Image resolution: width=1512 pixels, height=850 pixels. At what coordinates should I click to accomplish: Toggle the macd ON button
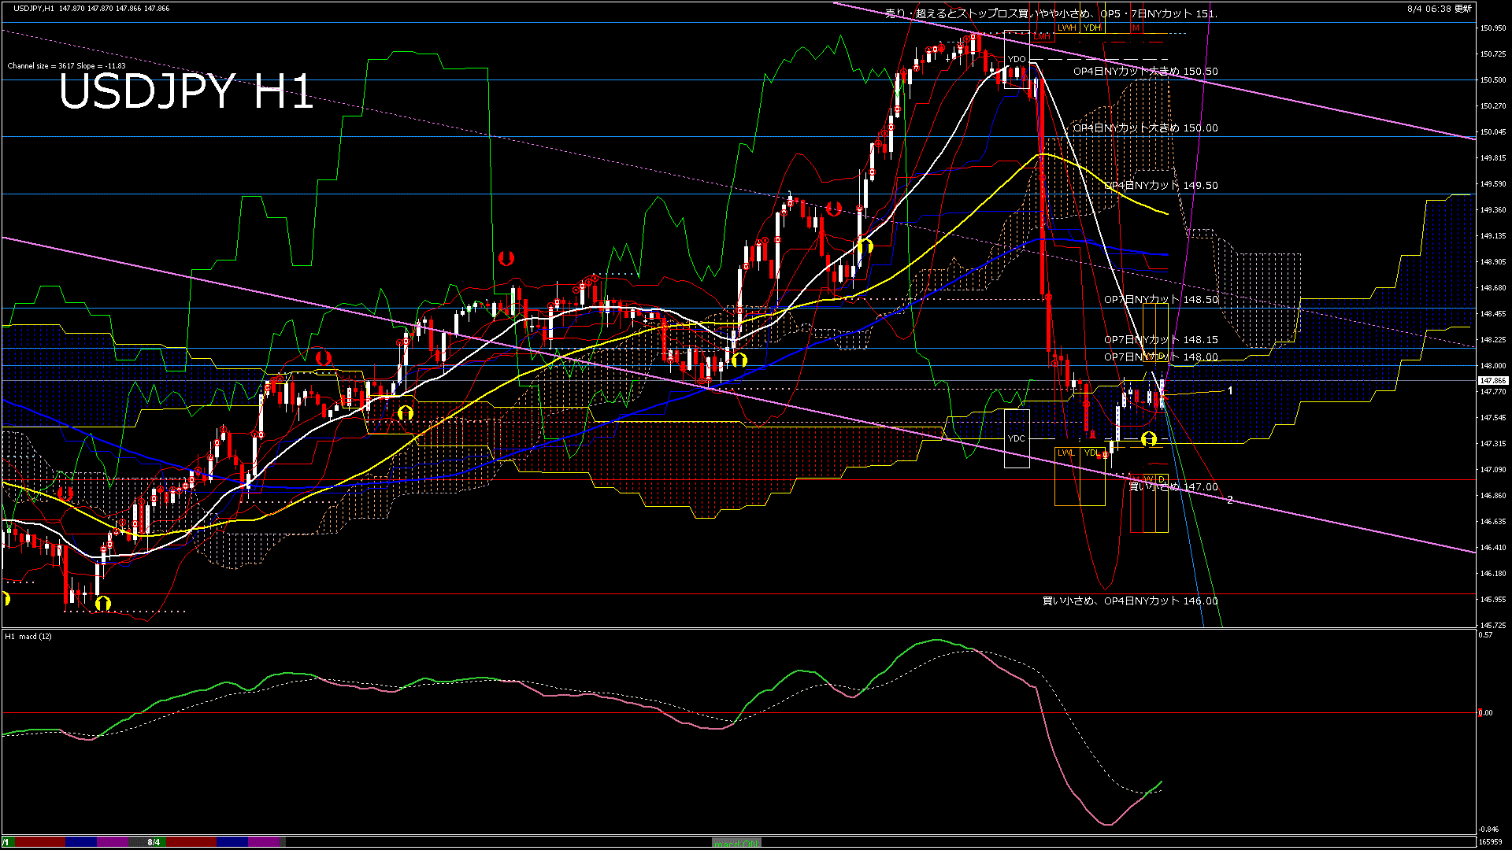tap(736, 843)
